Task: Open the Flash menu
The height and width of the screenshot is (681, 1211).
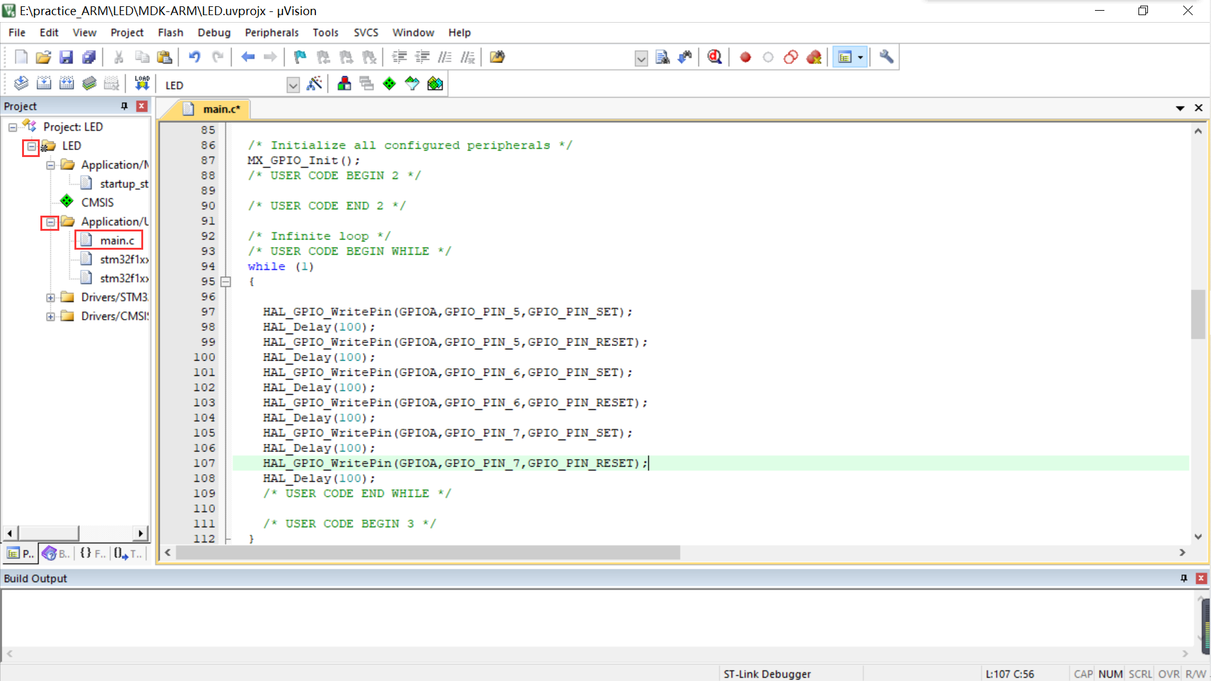Action: click(x=170, y=32)
